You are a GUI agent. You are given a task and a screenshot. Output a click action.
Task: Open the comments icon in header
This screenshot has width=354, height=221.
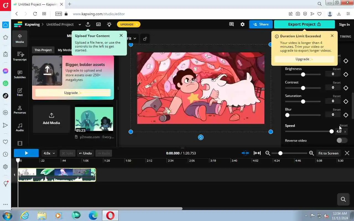tap(231, 24)
